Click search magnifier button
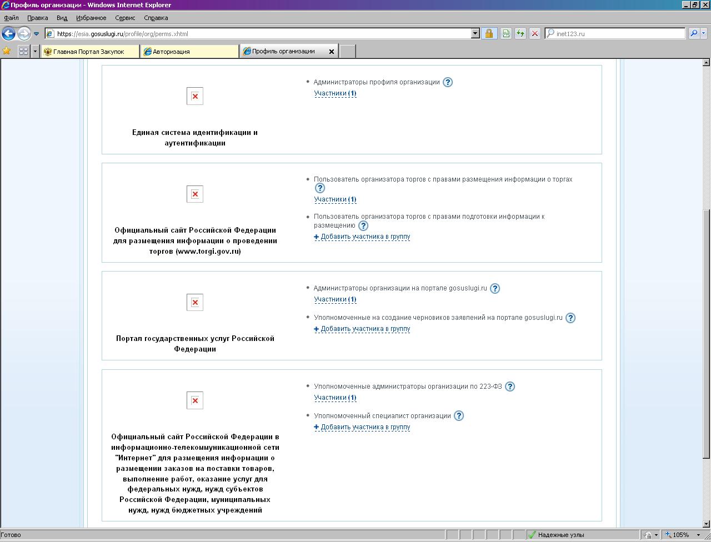The height and width of the screenshot is (542, 711). click(x=694, y=33)
